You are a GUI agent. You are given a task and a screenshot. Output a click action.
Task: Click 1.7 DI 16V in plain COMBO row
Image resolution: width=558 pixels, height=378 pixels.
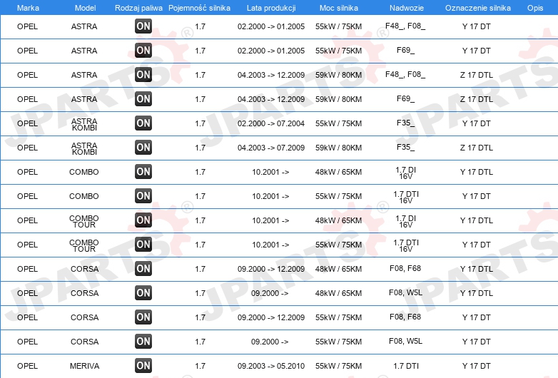click(406, 173)
